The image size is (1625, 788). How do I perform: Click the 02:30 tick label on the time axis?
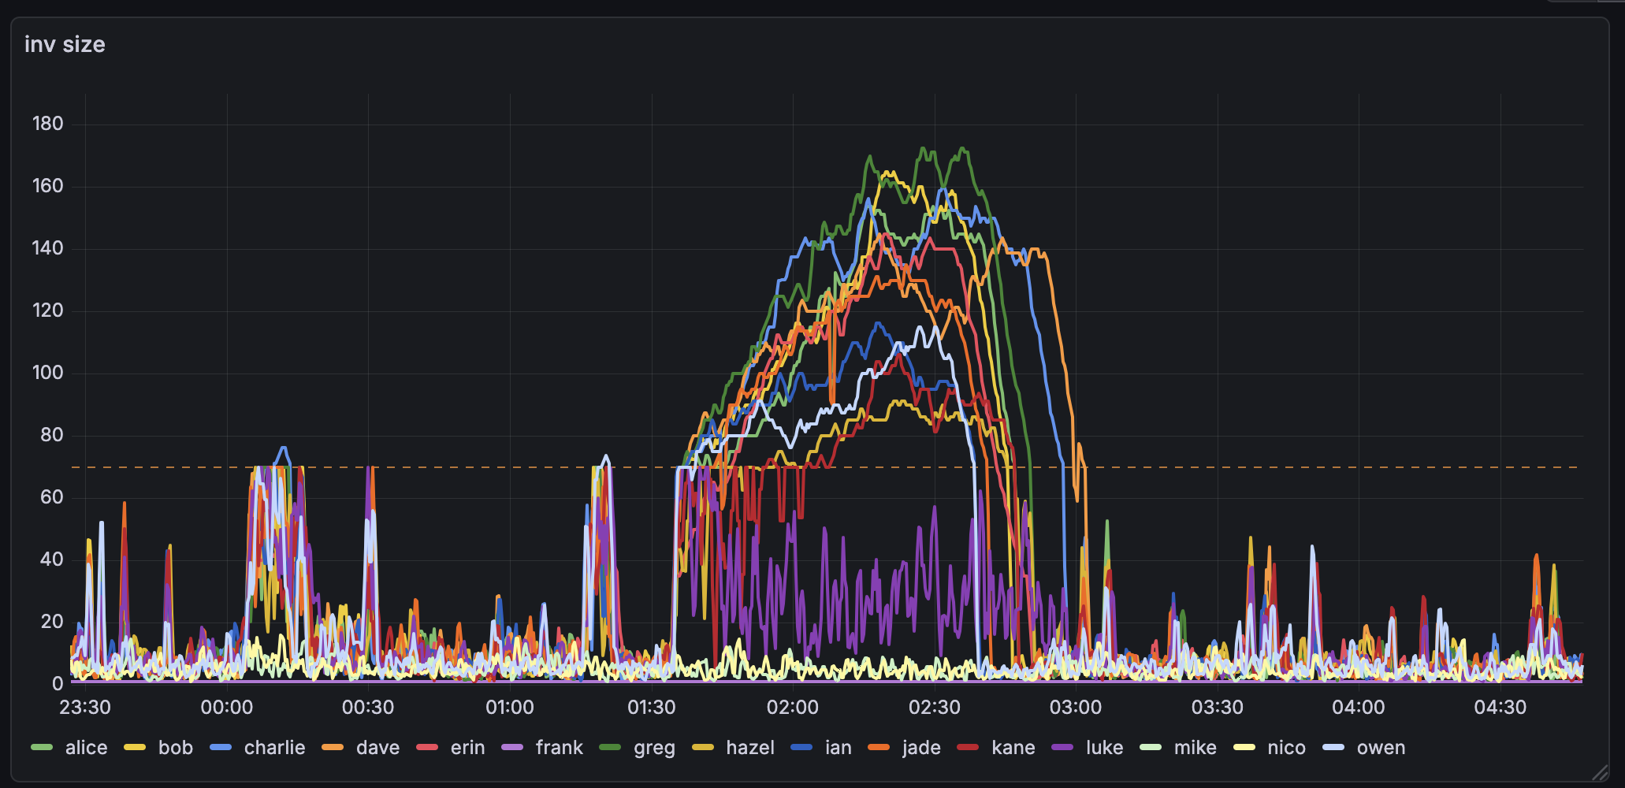(934, 708)
